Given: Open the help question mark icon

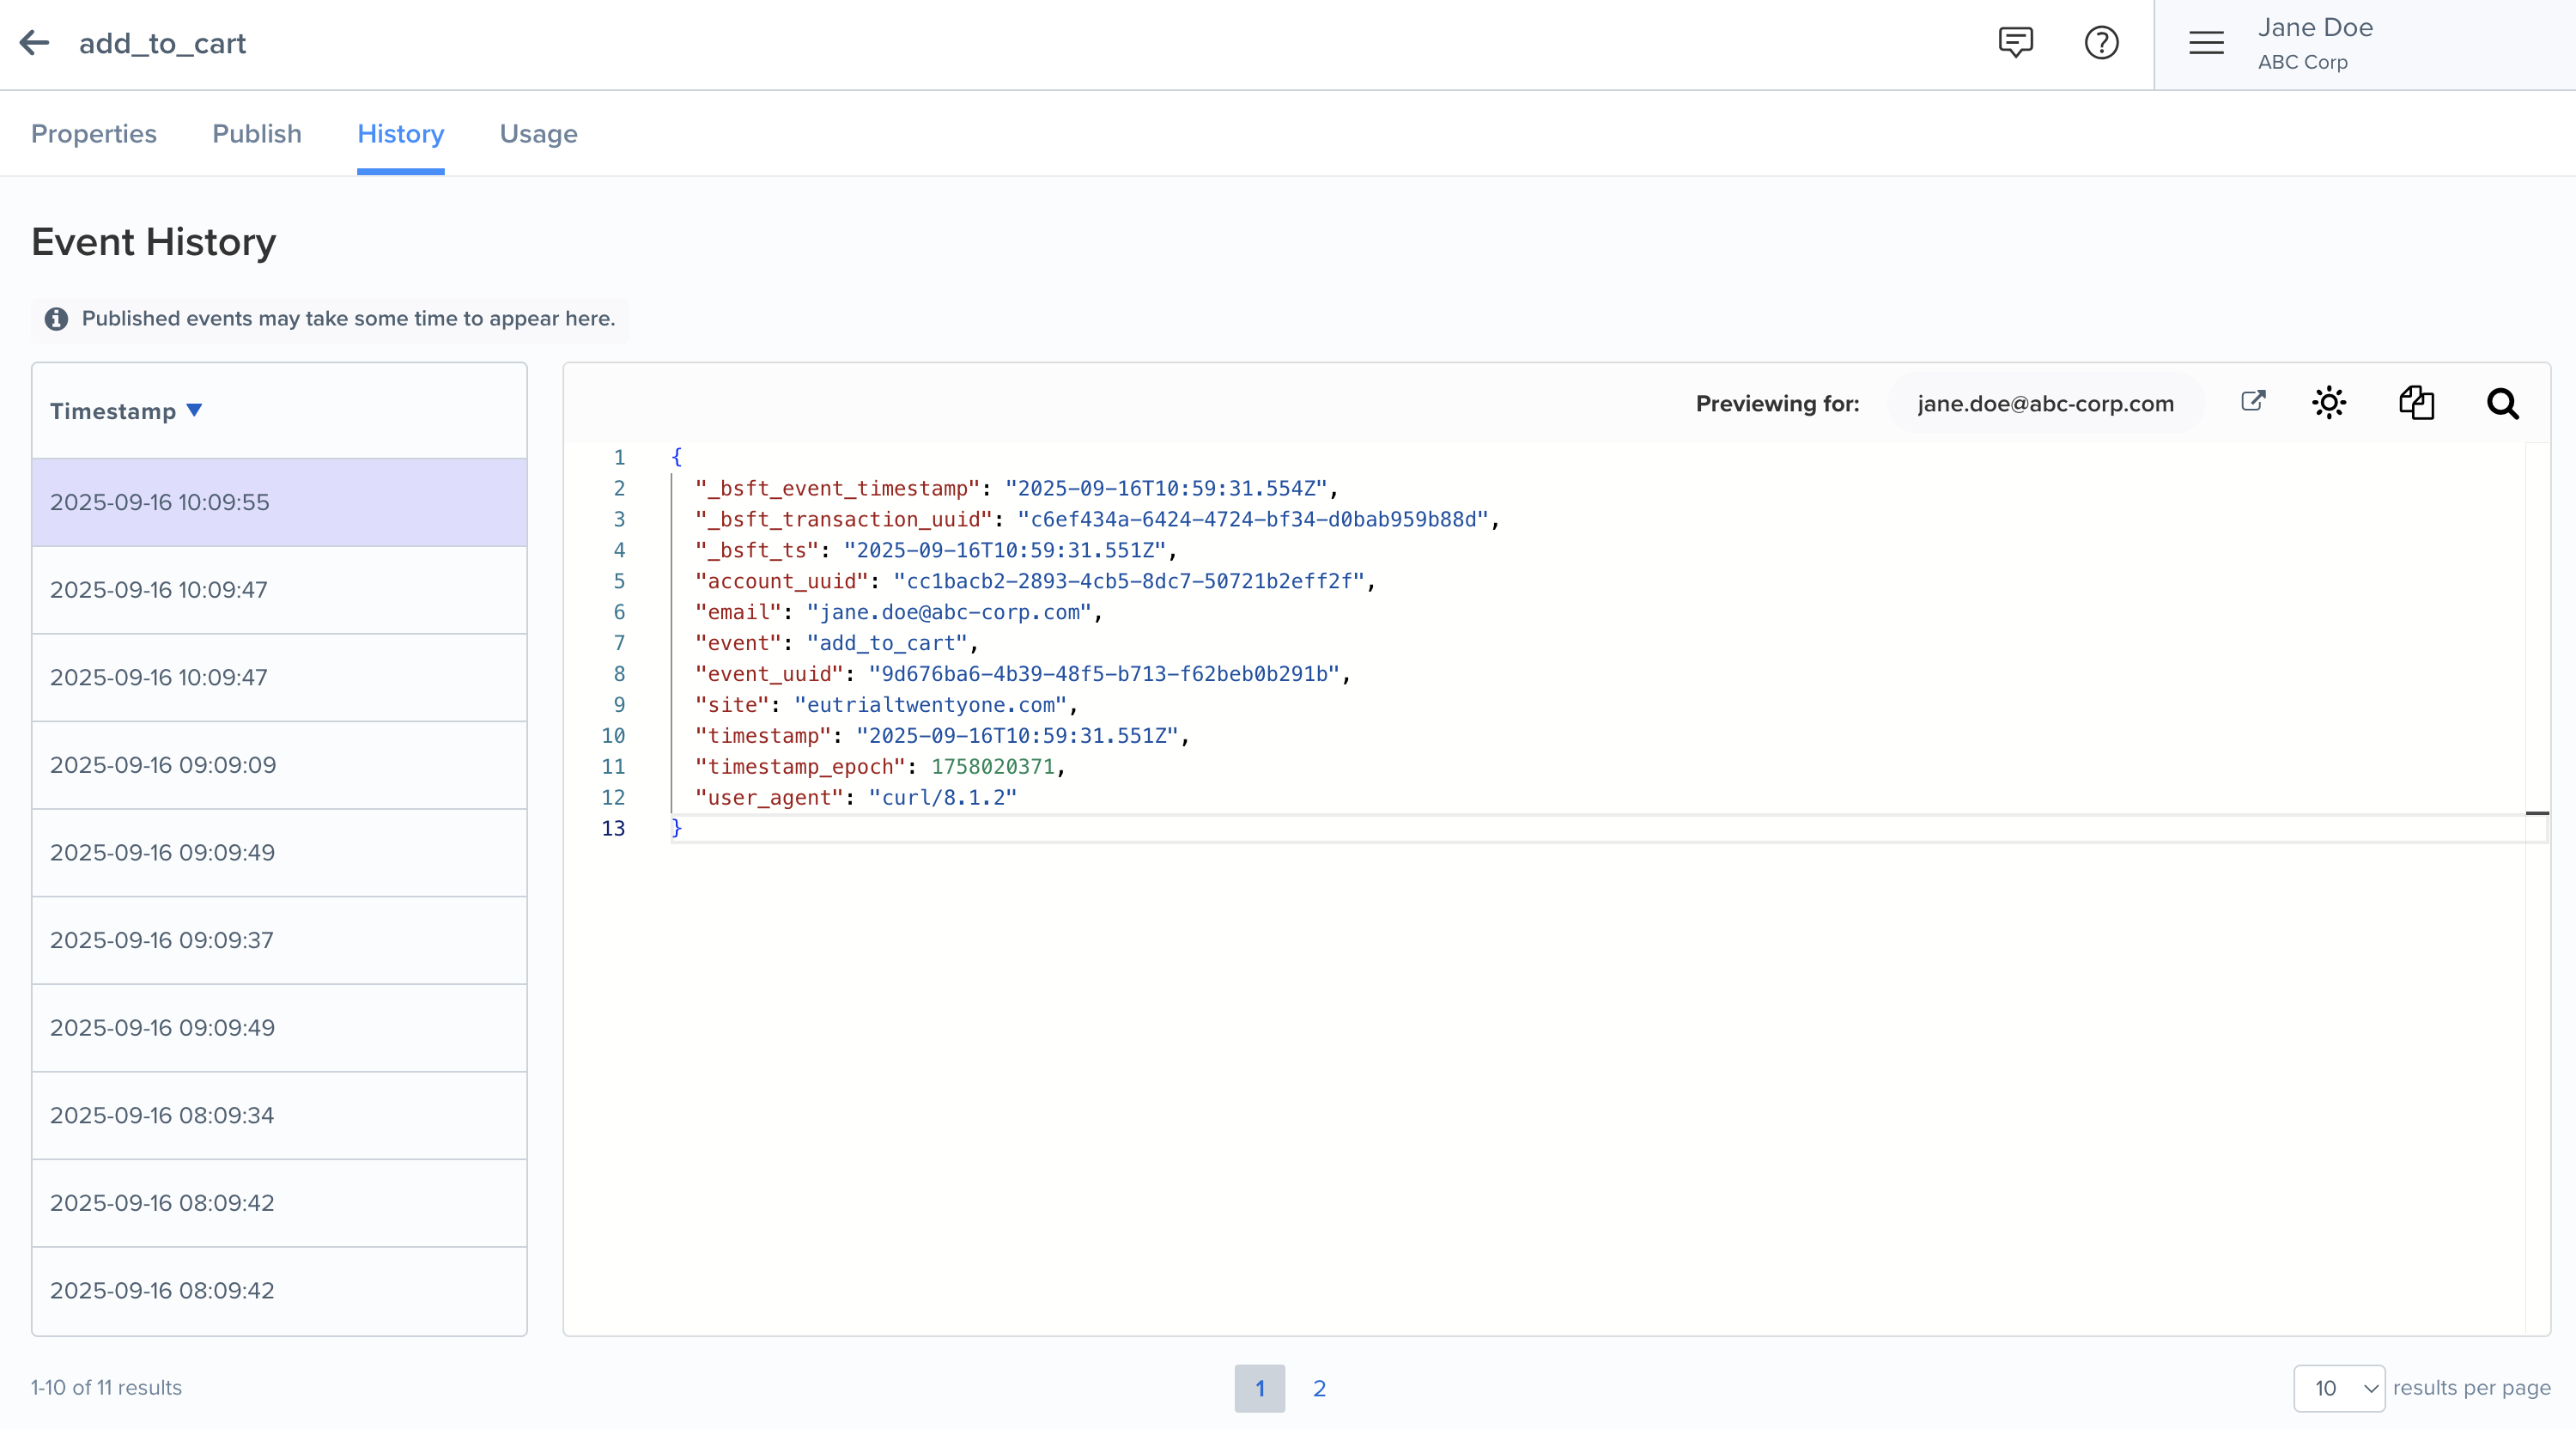Looking at the screenshot, I should [2101, 42].
